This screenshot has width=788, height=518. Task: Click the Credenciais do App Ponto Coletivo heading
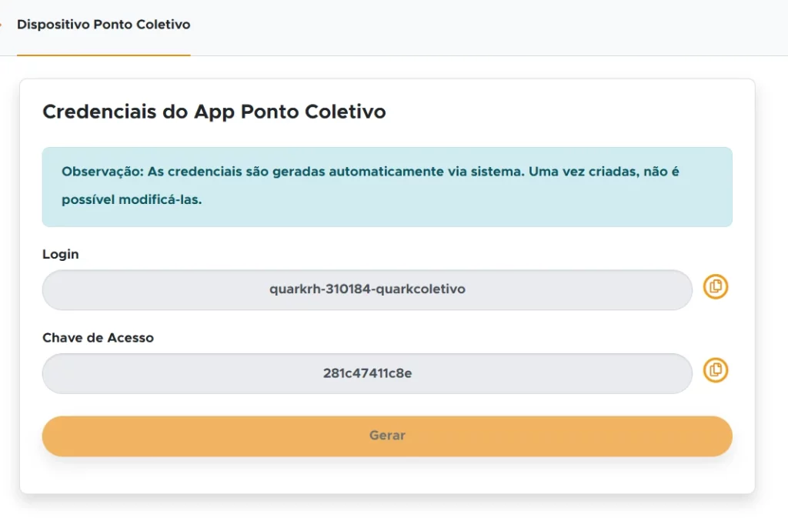click(x=214, y=112)
